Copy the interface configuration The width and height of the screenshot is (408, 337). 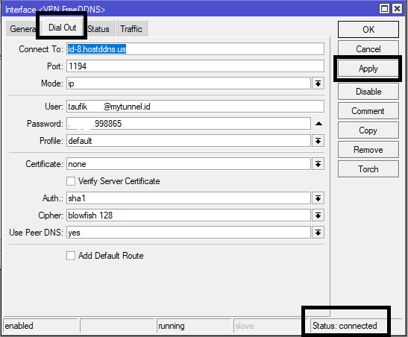click(368, 130)
